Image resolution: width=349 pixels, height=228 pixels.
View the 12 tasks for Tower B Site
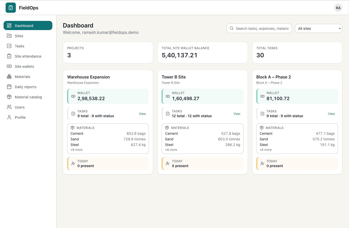click(237, 114)
